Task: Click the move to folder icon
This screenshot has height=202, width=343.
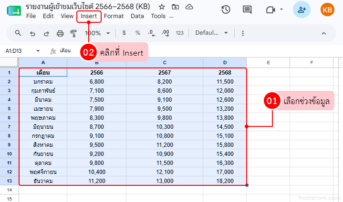Action: point(175,7)
